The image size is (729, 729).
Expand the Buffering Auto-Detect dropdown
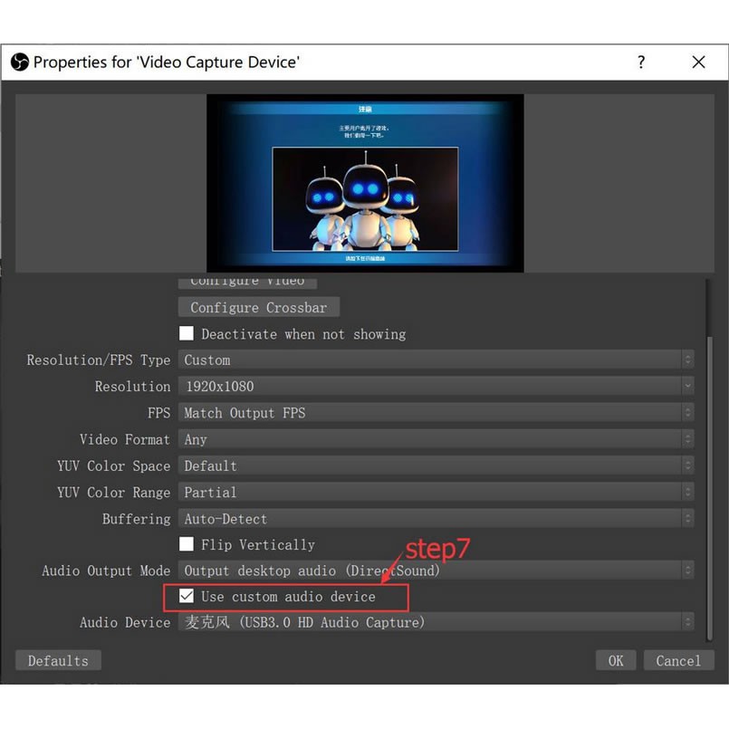pos(436,519)
